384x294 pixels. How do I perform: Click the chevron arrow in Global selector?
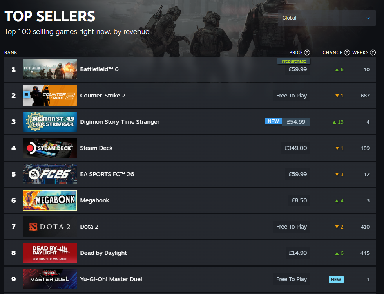[x=368, y=18]
